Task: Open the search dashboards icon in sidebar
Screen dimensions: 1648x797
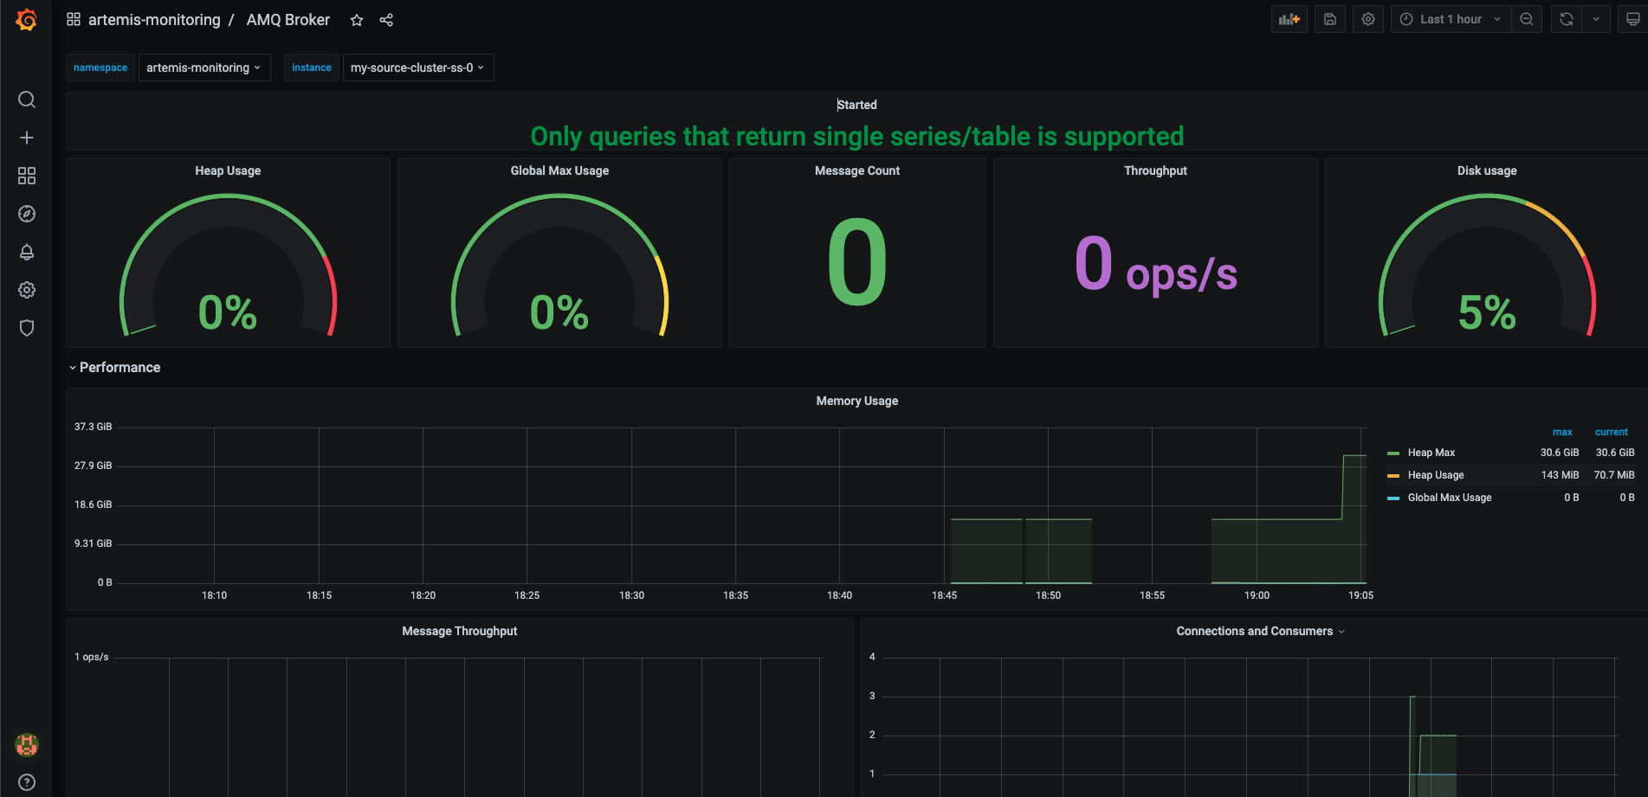Action: 27,100
